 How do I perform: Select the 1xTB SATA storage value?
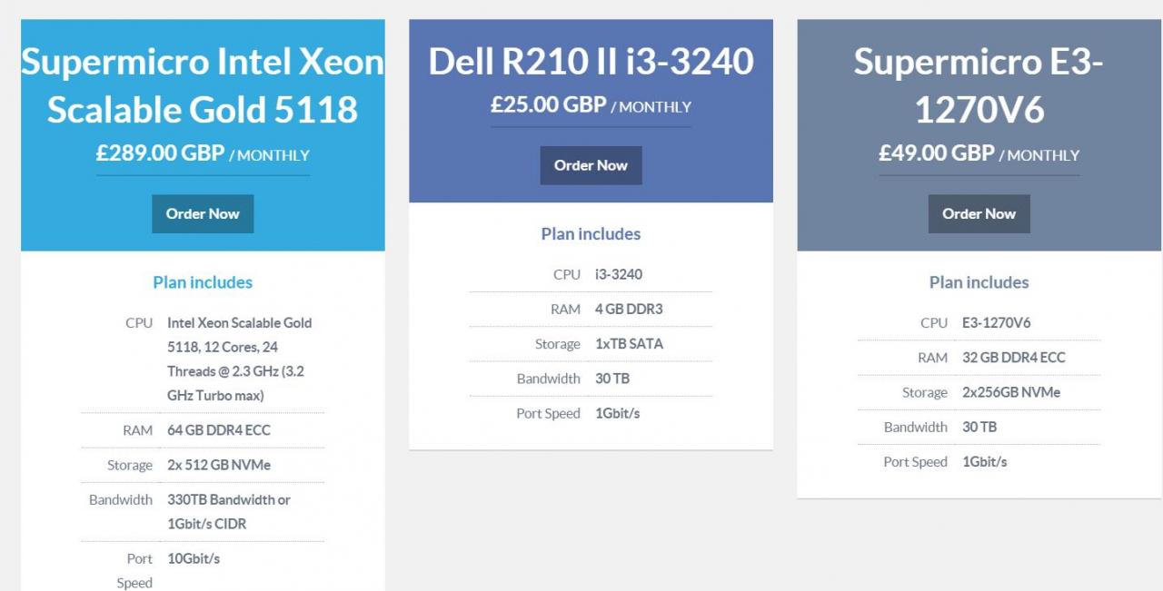coord(629,344)
